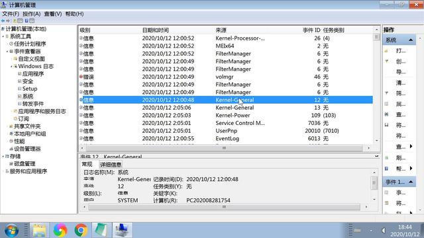This screenshot has width=424, height=238.
Task: Click the 创... create custom view funnel icon
Action: tap(386, 61)
